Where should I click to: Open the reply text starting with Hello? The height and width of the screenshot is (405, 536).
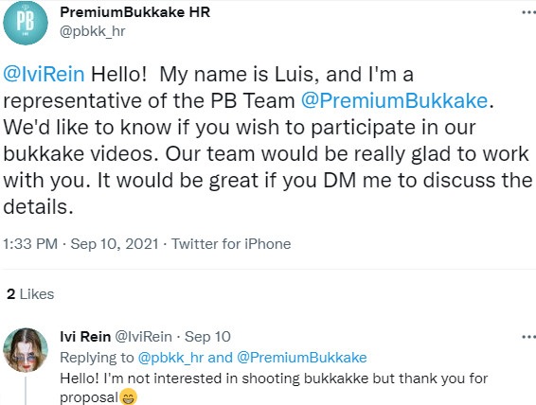[274, 388]
